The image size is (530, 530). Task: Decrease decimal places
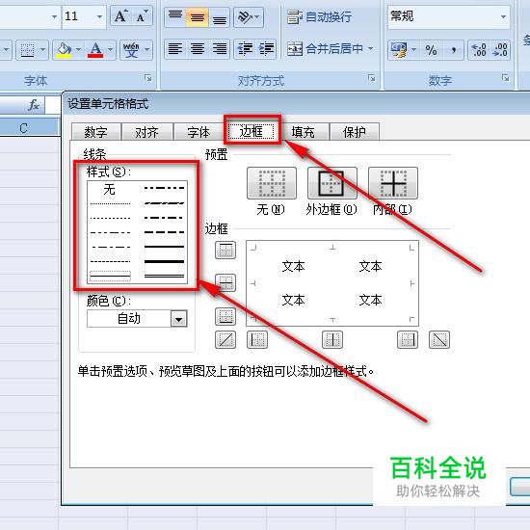[x=499, y=50]
